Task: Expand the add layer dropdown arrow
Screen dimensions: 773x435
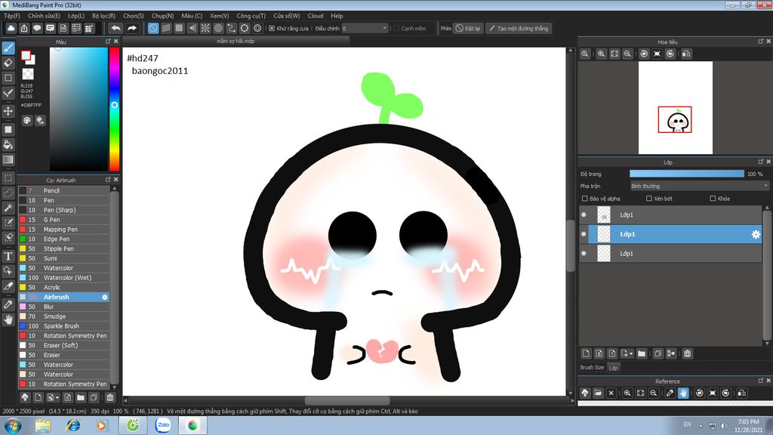Action: 631,353
